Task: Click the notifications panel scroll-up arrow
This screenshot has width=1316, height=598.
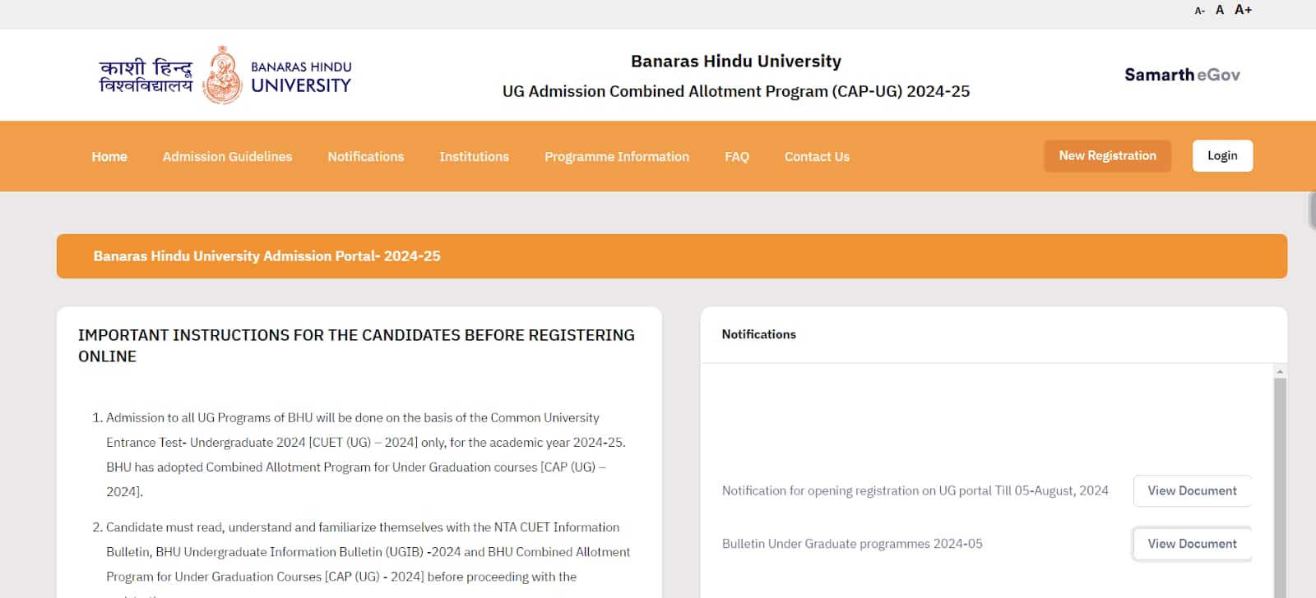Action: pos(1280,372)
